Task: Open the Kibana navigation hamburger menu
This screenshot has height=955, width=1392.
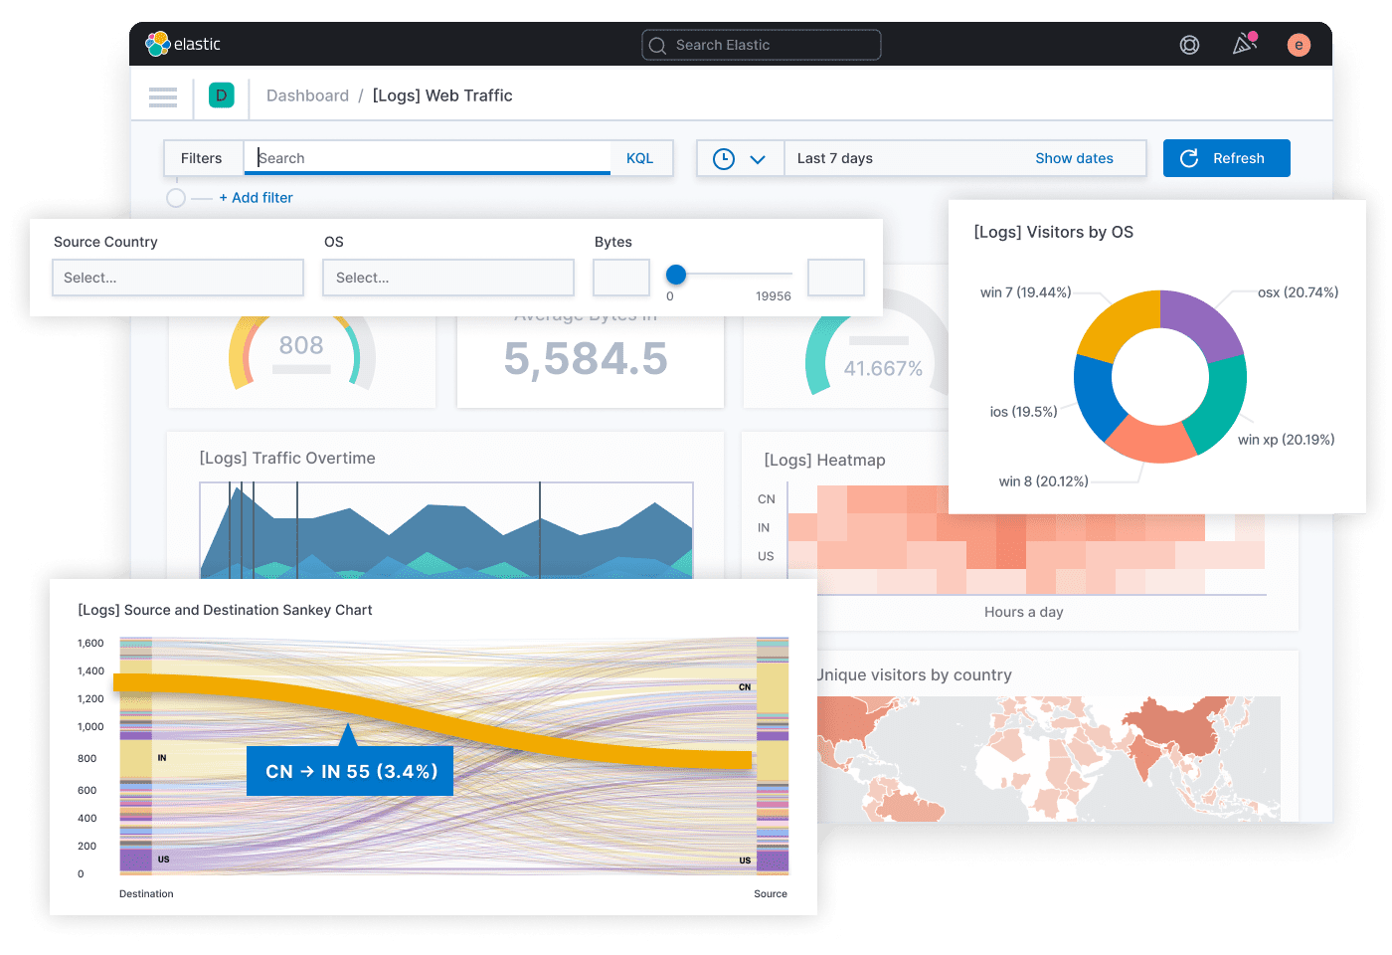Action: point(162,96)
